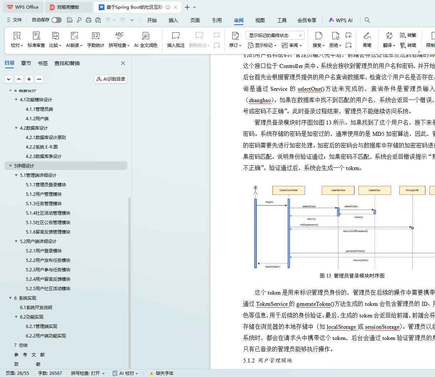Switch to the 视图 ribbon tab
Screen dimensions: 435x377
(260, 20)
